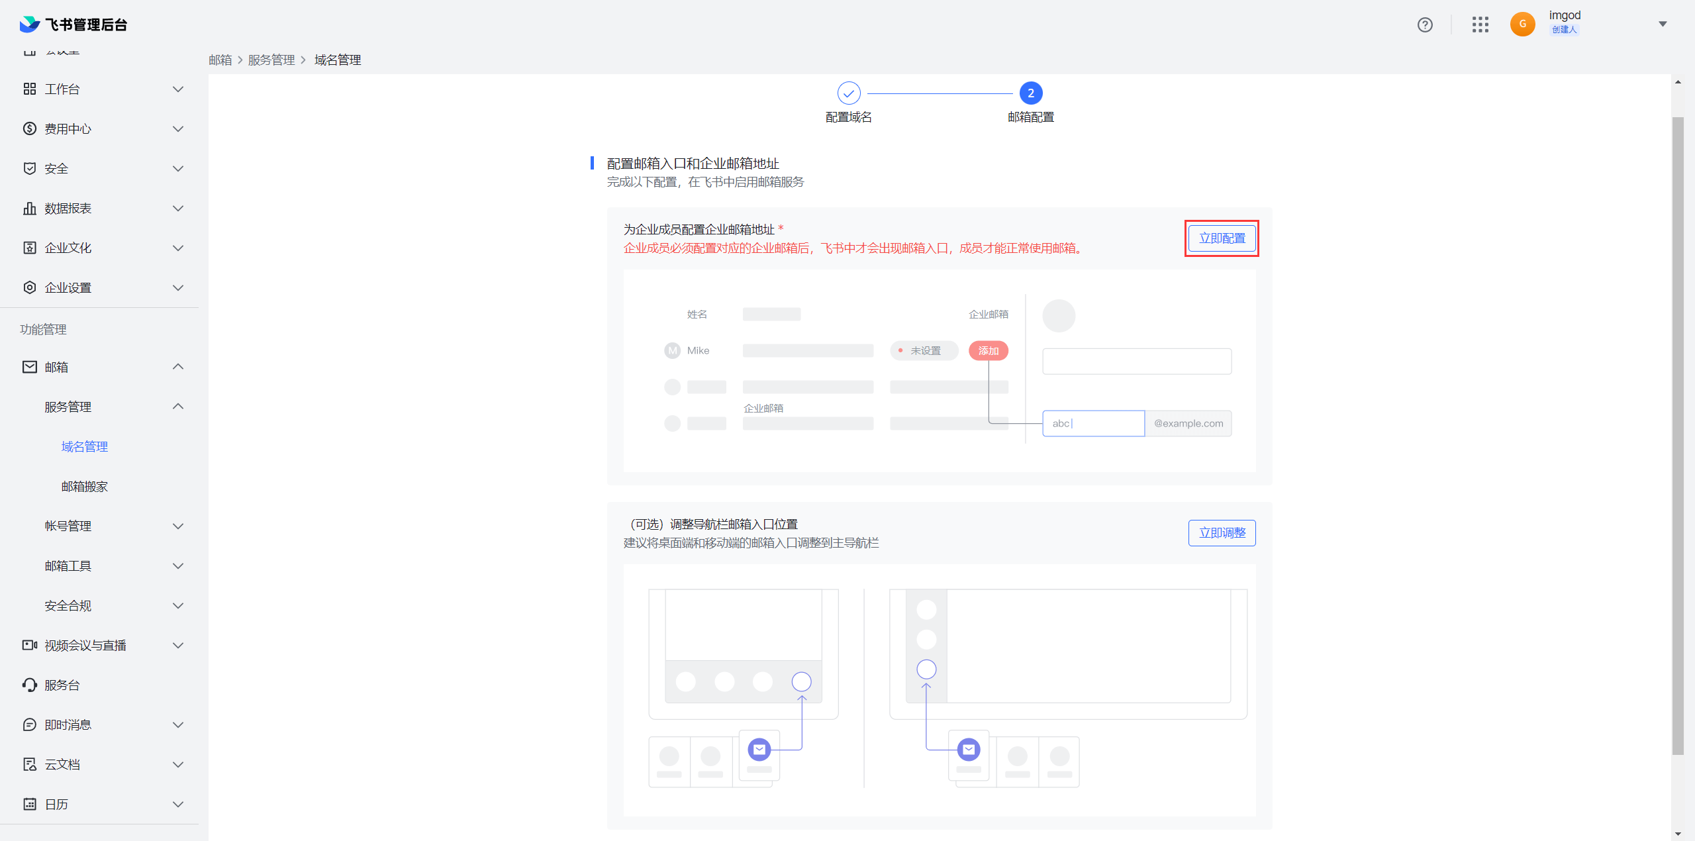Click the 费用中心 dollar icon
This screenshot has height=841, width=1695.
click(30, 128)
